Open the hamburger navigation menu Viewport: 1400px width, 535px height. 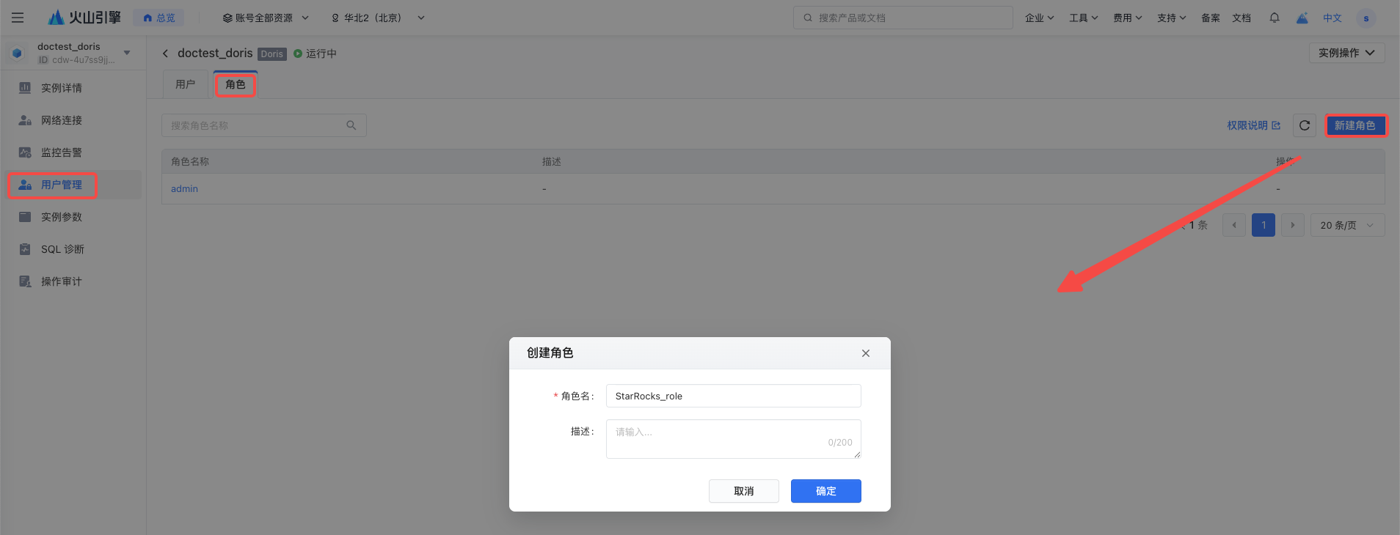pyautogui.click(x=18, y=18)
